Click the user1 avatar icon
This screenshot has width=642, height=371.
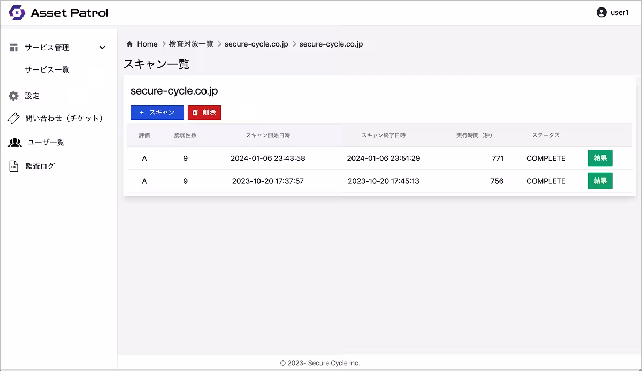pyautogui.click(x=600, y=12)
